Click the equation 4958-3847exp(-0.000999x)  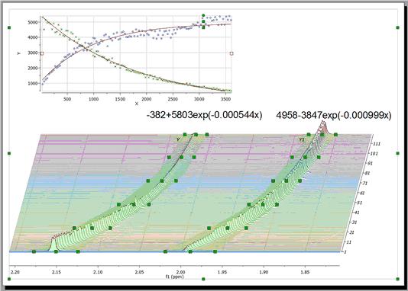point(334,115)
